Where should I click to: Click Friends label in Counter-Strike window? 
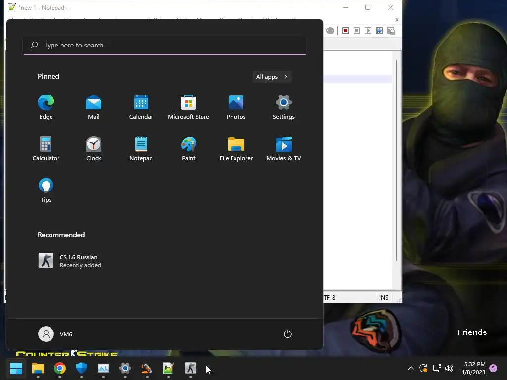pos(472,332)
